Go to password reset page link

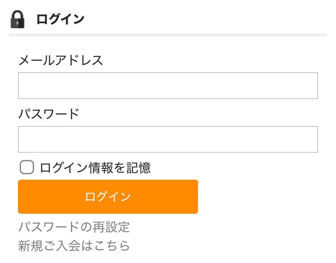pos(74,227)
